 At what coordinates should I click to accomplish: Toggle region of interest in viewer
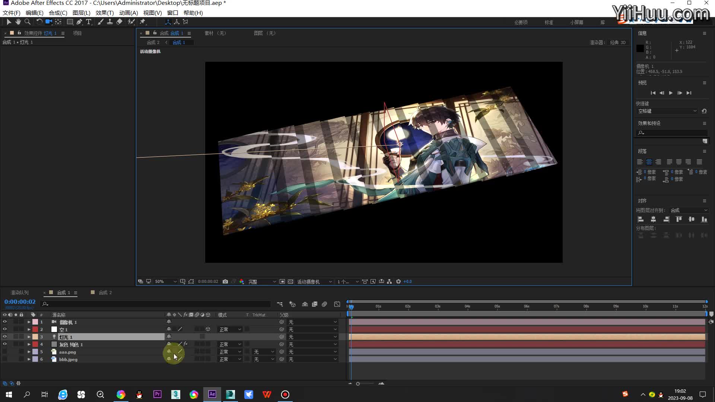coord(282,282)
